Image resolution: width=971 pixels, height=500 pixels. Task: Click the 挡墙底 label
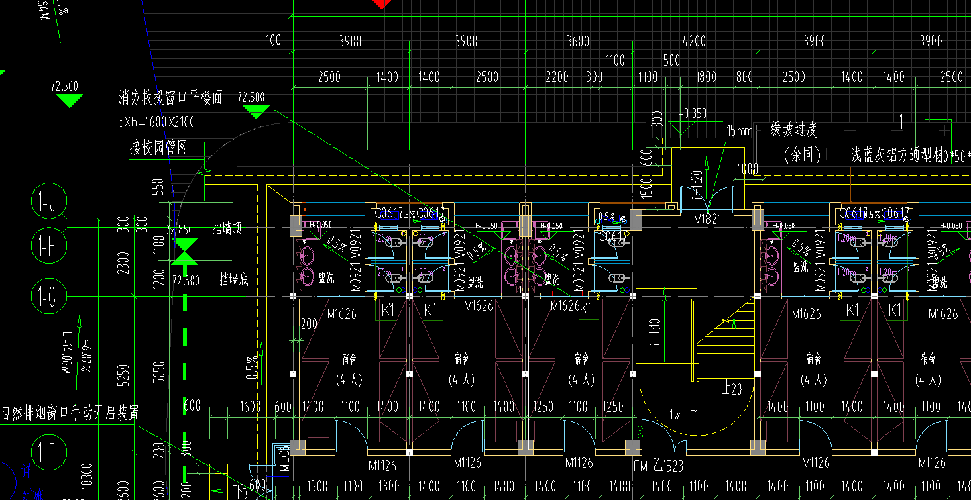[x=234, y=279]
